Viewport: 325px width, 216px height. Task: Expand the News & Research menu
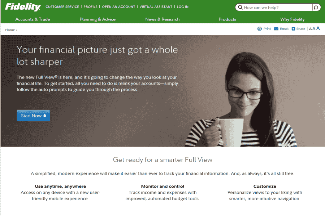(x=162, y=19)
